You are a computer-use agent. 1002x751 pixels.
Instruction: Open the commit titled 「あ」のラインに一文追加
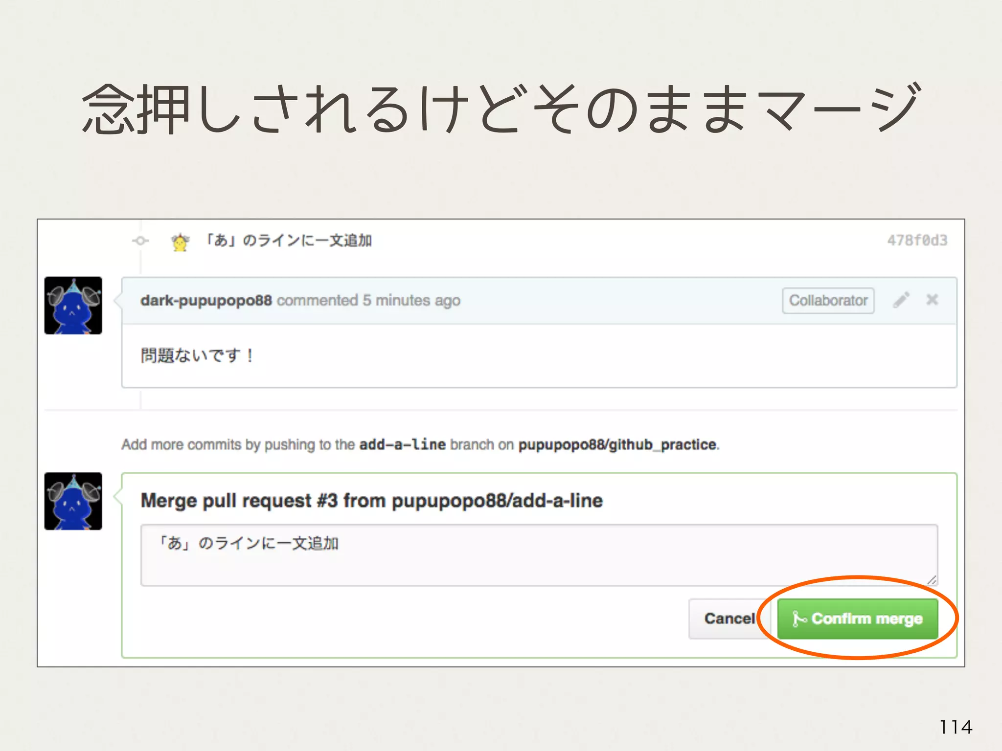[x=289, y=241]
